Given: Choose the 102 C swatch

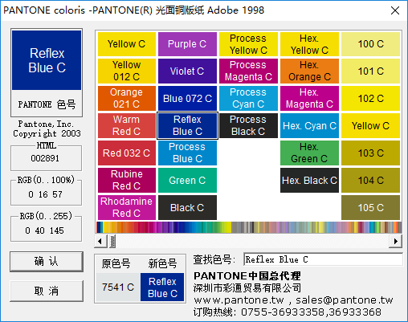Looking at the screenshot, I should [x=370, y=99].
